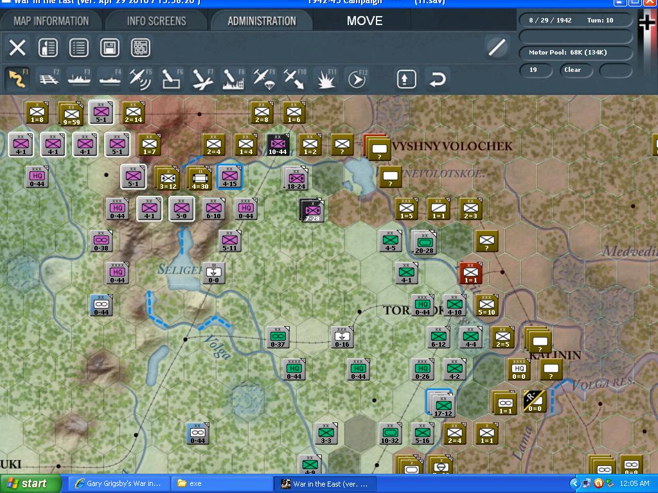The image size is (658, 493).
Task: Select the 20-28 green armored unit
Action: [x=424, y=242]
